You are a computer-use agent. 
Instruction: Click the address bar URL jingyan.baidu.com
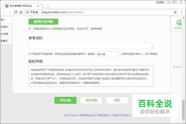click(x=62, y=12)
